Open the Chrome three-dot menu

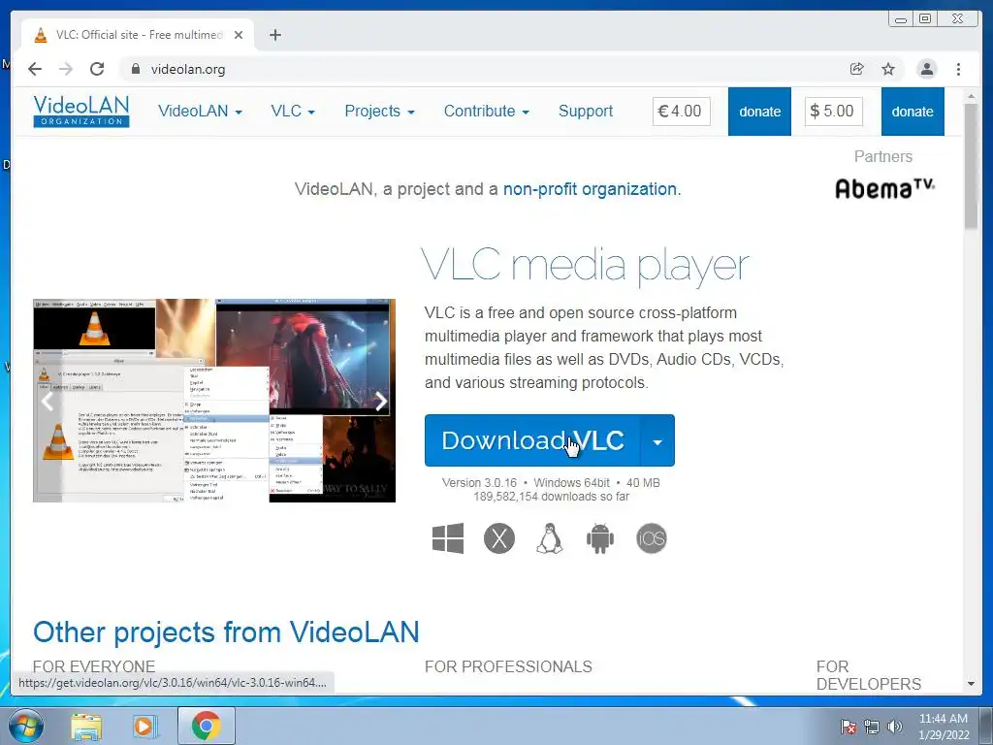coord(958,69)
